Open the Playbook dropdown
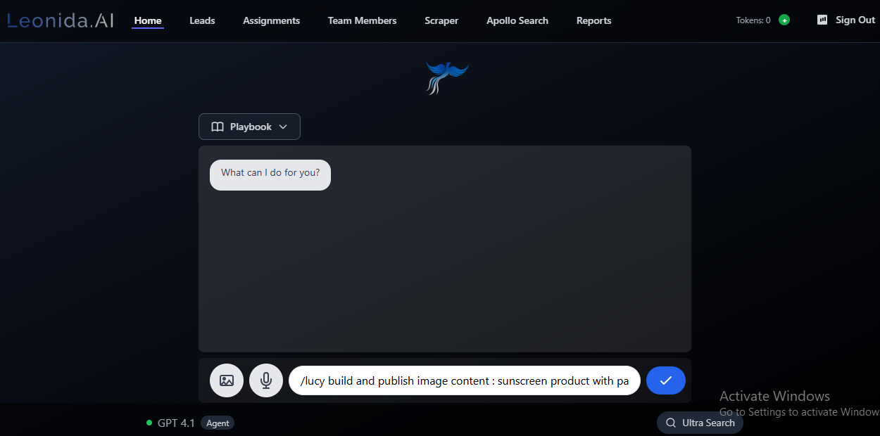 [249, 127]
